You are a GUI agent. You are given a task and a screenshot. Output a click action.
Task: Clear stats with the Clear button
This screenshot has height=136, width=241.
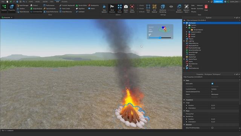tap(206, 8)
